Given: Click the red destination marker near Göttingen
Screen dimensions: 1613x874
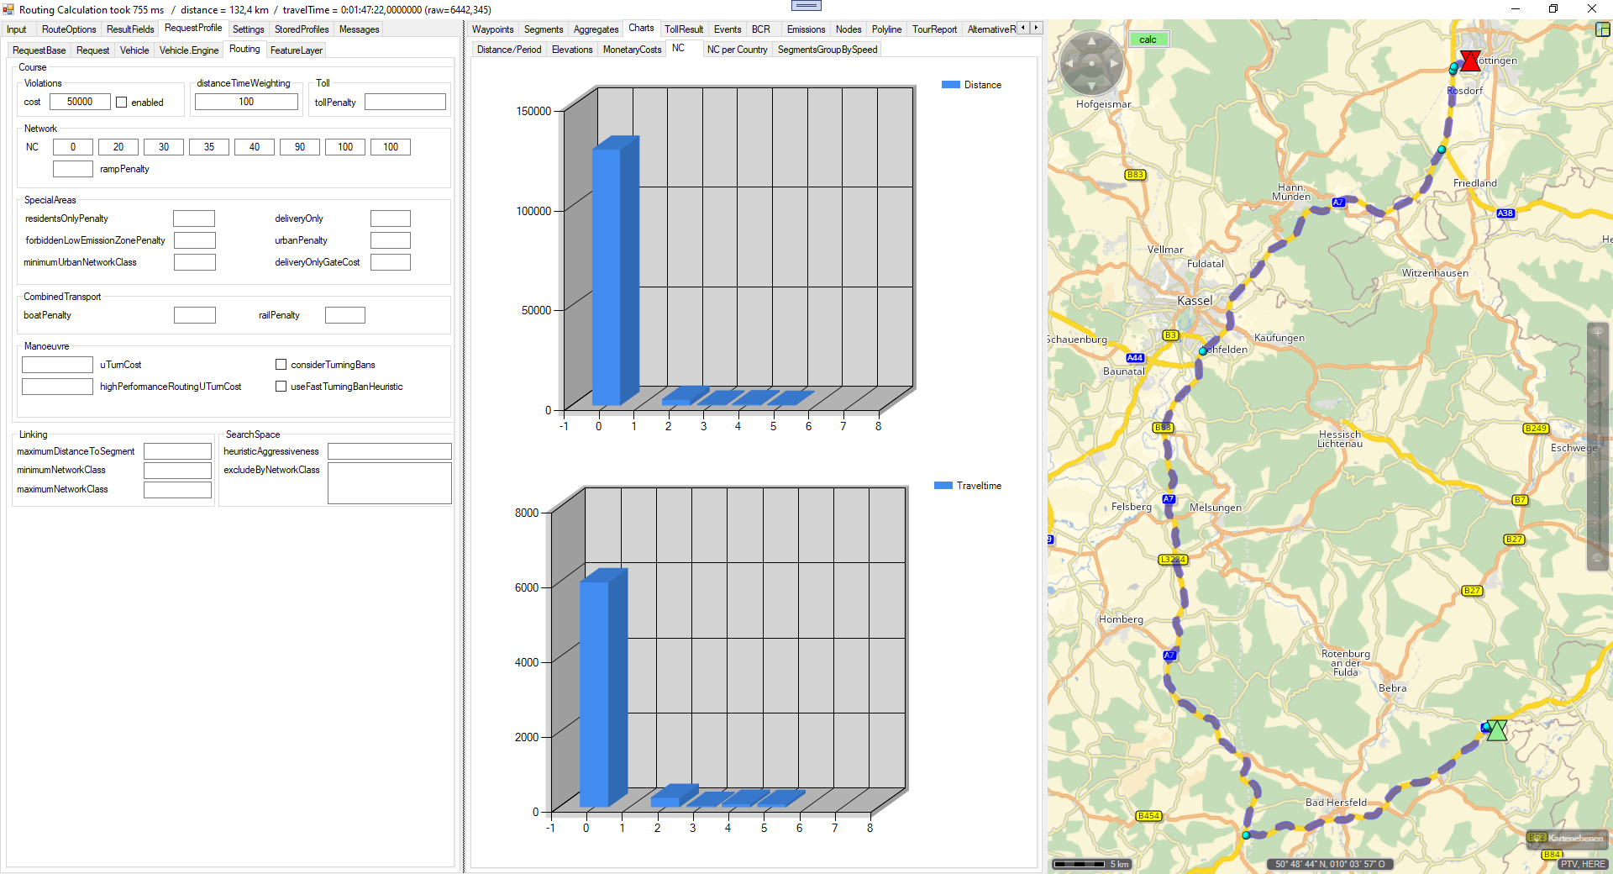Looking at the screenshot, I should [x=1469, y=61].
